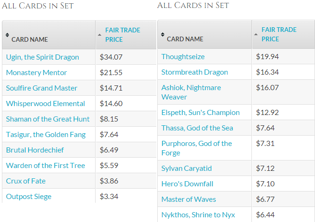The height and width of the screenshot is (222, 315).
Task: Click sort arrow beside right Fair Trade Price
Action: pyautogui.click(x=256, y=34)
